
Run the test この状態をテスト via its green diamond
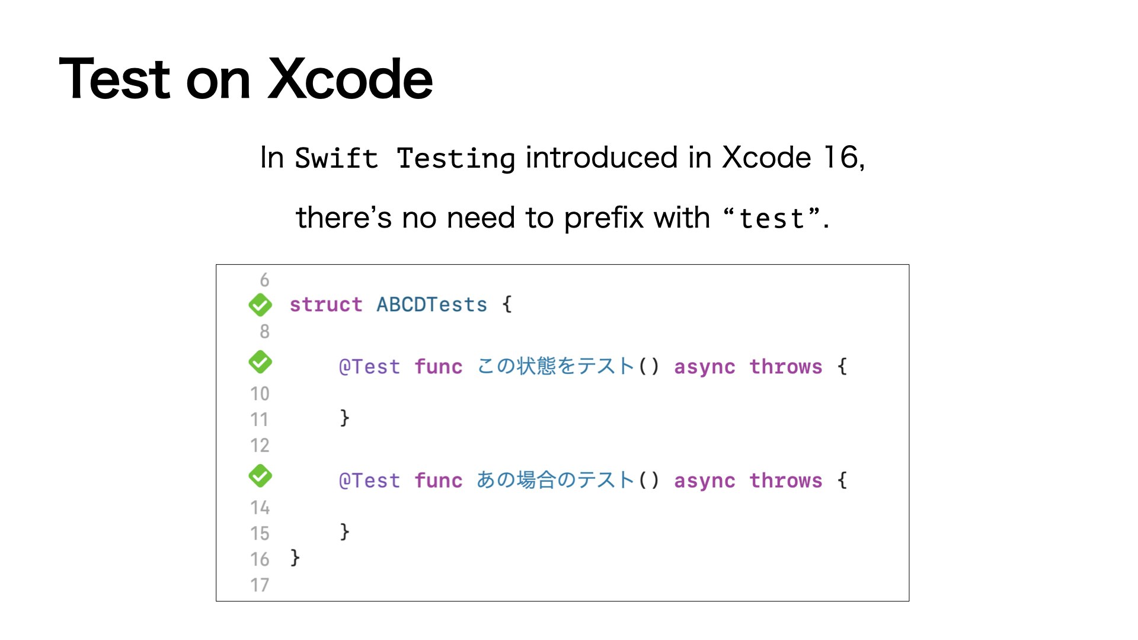click(261, 361)
